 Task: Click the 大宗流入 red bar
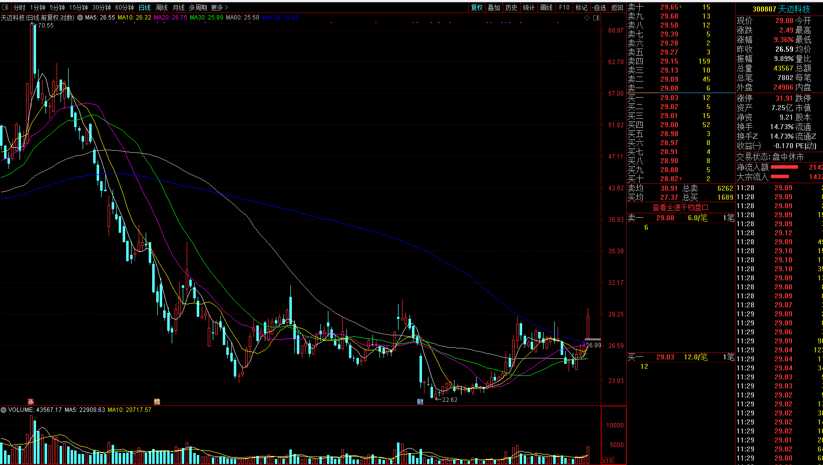click(x=780, y=176)
